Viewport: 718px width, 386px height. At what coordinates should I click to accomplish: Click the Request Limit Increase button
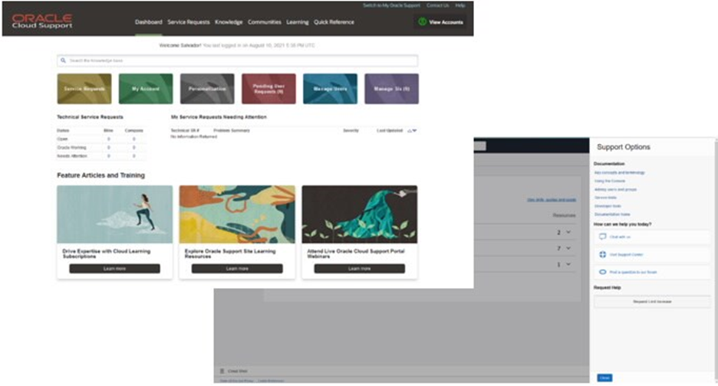tap(652, 302)
